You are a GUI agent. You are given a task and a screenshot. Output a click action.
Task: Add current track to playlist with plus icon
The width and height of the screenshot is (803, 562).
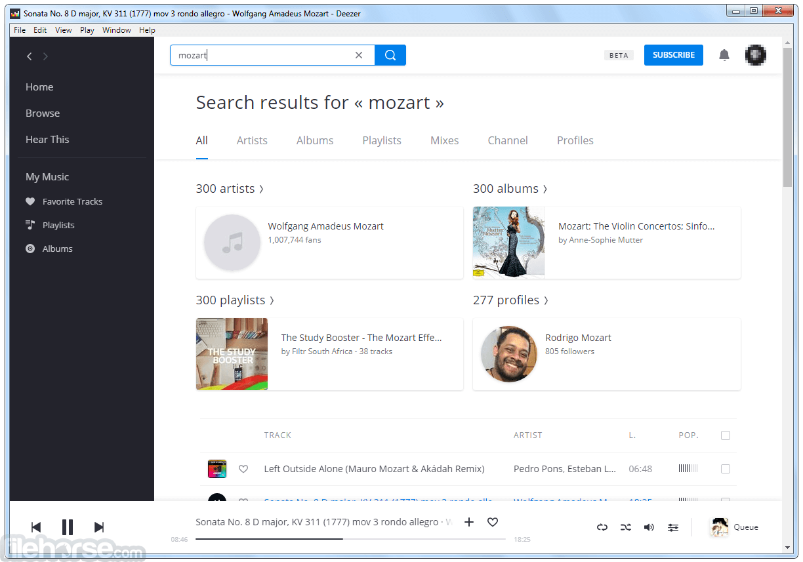(469, 522)
